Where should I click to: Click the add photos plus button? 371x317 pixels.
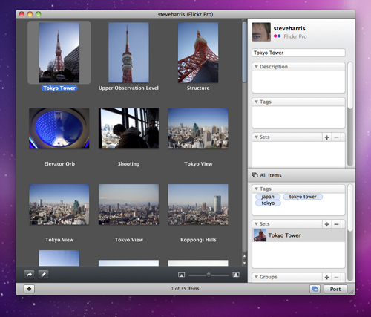click(29, 289)
